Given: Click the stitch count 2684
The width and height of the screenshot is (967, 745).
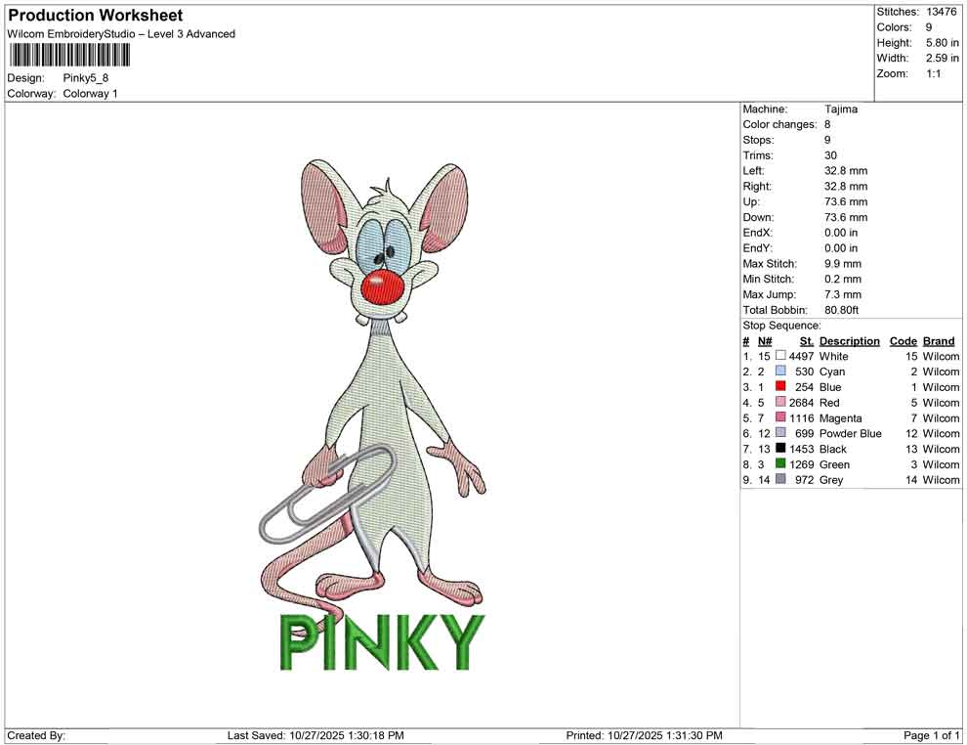Looking at the screenshot, I should click(801, 403).
